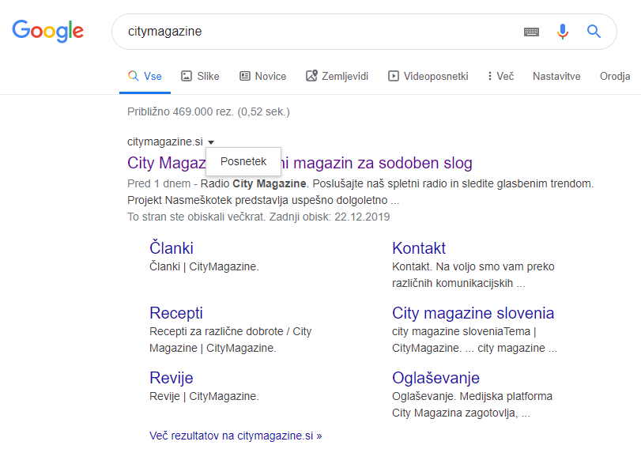Image resolution: width=641 pixels, height=449 pixels.
Task: Open Nastavitve settings menu
Action: (556, 76)
